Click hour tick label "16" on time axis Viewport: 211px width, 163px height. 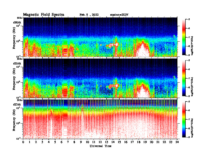126,142
